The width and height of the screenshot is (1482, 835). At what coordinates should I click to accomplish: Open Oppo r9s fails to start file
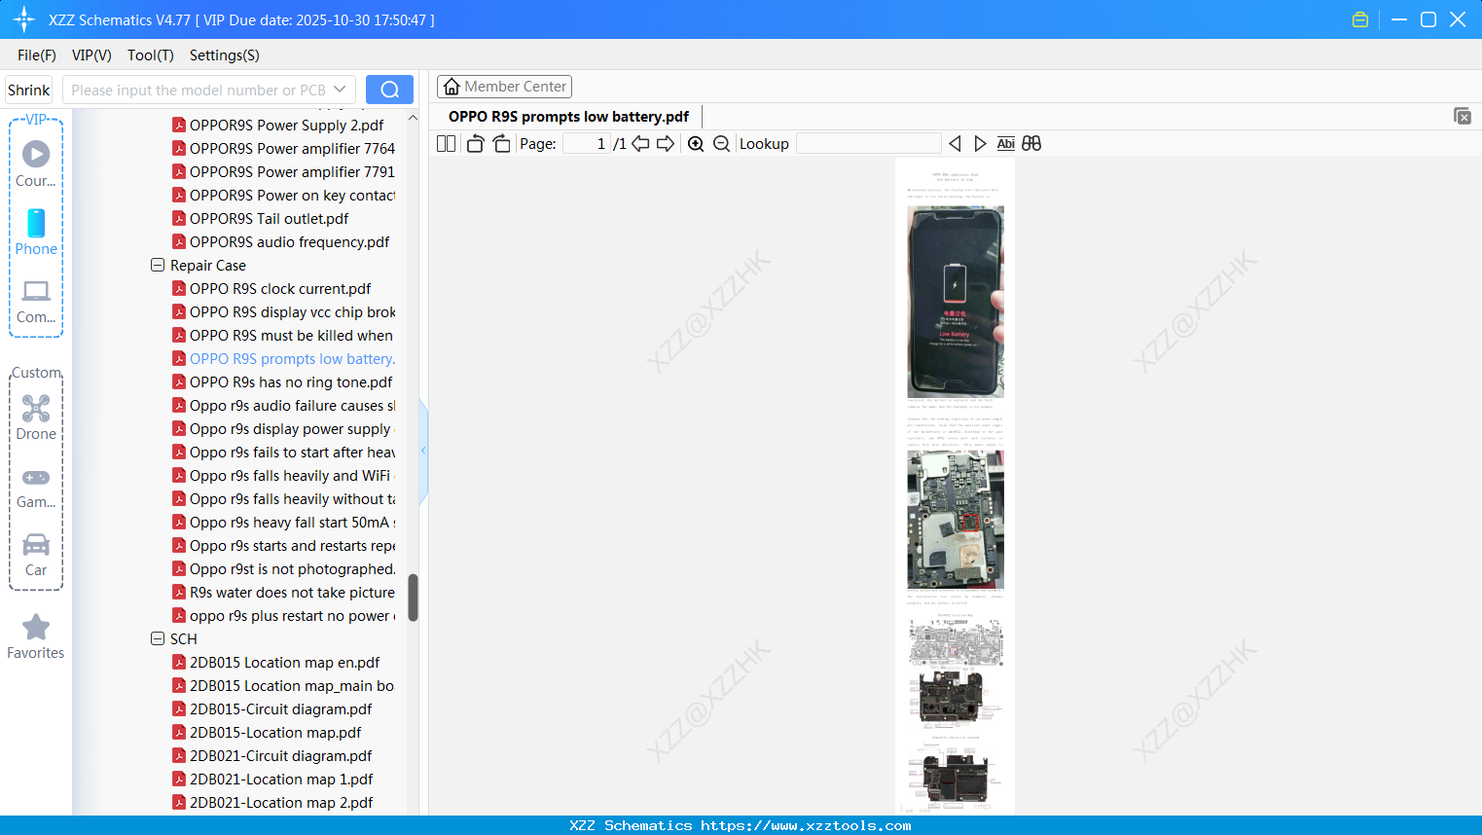(283, 452)
